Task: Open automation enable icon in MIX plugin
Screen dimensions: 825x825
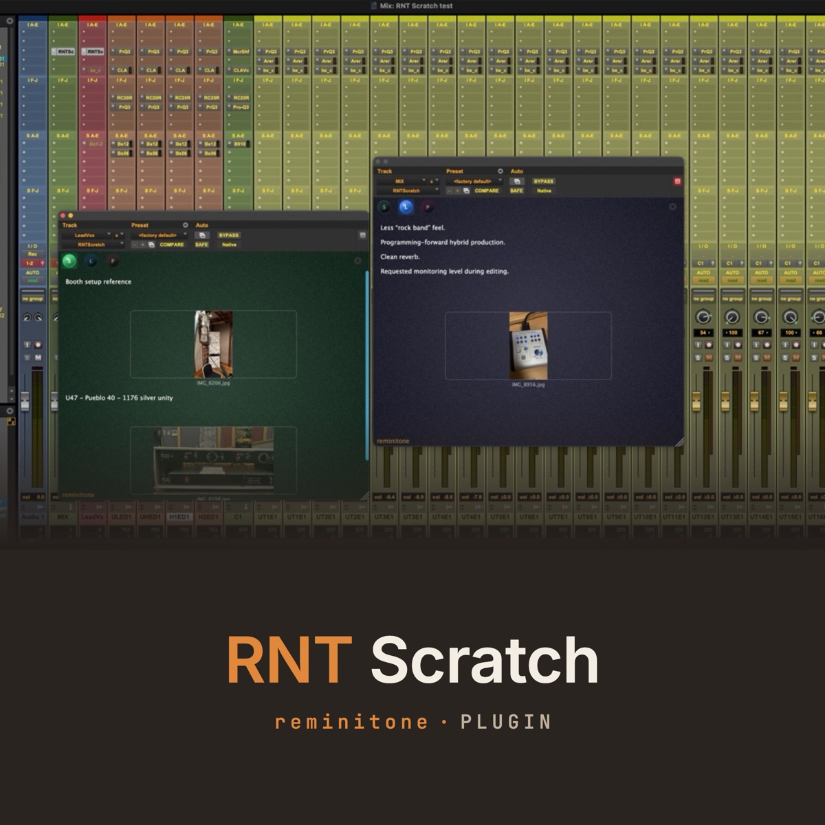Action: [x=517, y=181]
